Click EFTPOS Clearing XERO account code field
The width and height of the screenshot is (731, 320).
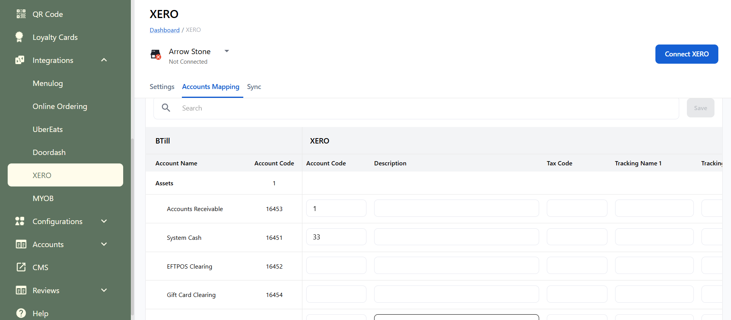[x=336, y=265]
